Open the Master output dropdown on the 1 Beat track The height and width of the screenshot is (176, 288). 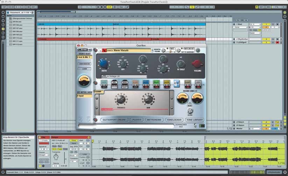click(255, 33)
